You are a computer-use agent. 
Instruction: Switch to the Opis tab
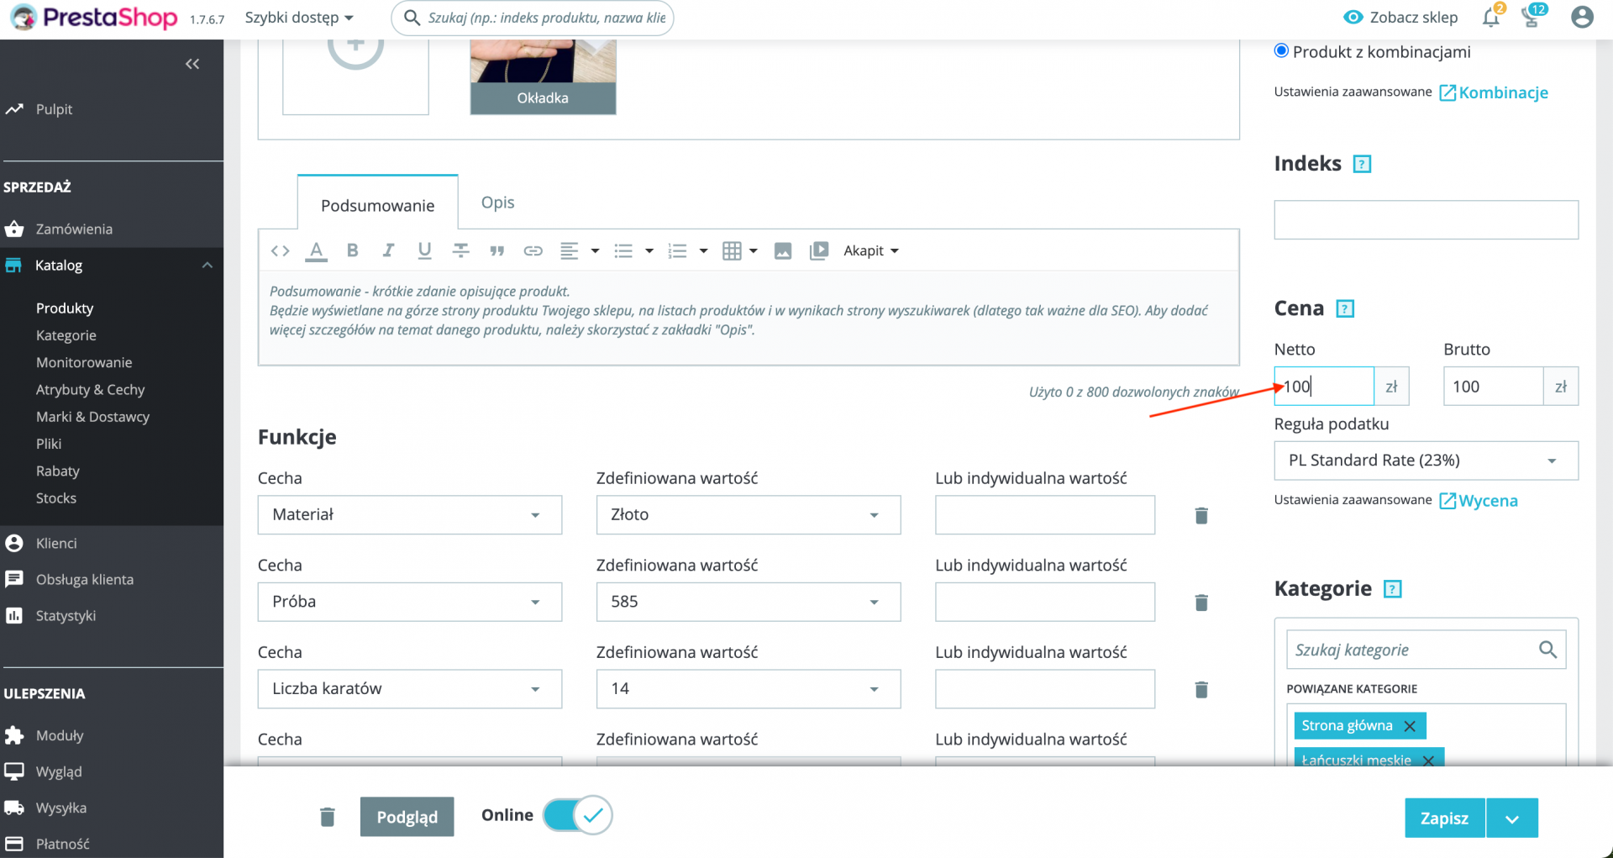pos(497,203)
